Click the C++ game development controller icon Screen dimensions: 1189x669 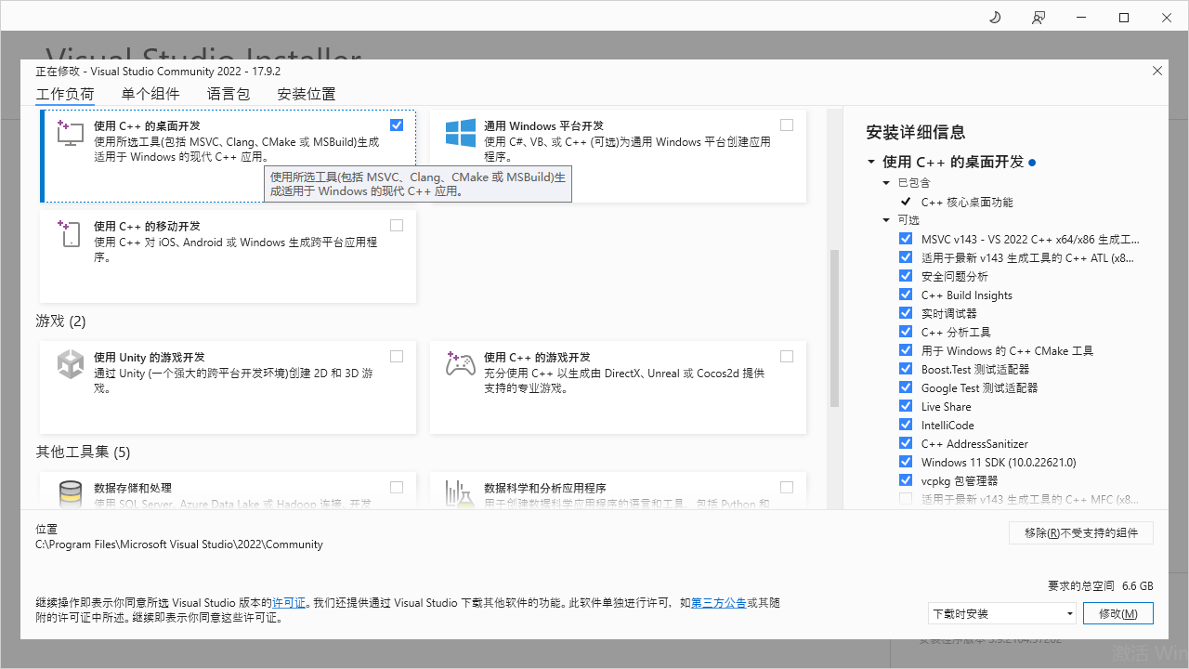(460, 363)
